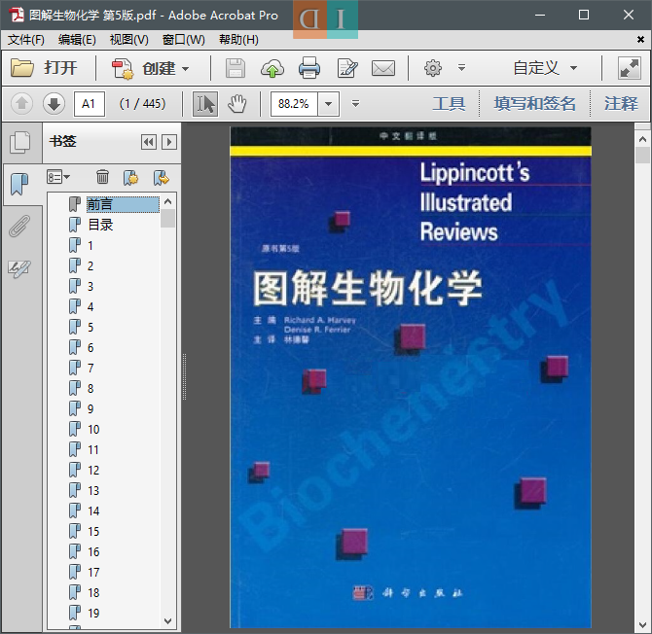Jump to bookmark chapter 5
Screen dimensions: 652x634
click(x=91, y=328)
